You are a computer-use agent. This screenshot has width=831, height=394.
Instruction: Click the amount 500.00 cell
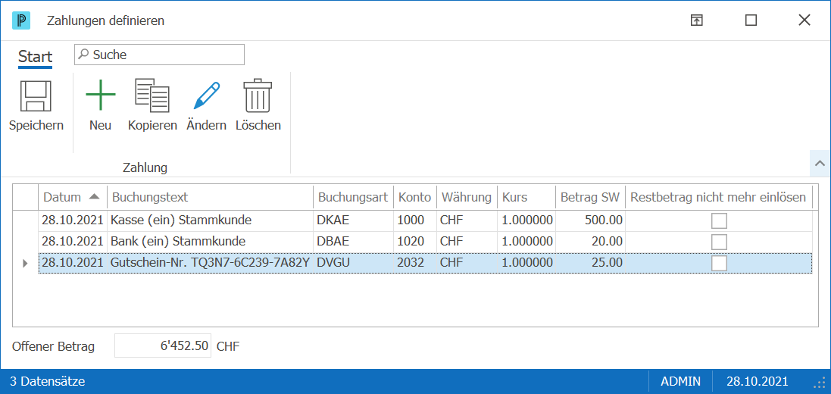(590, 220)
